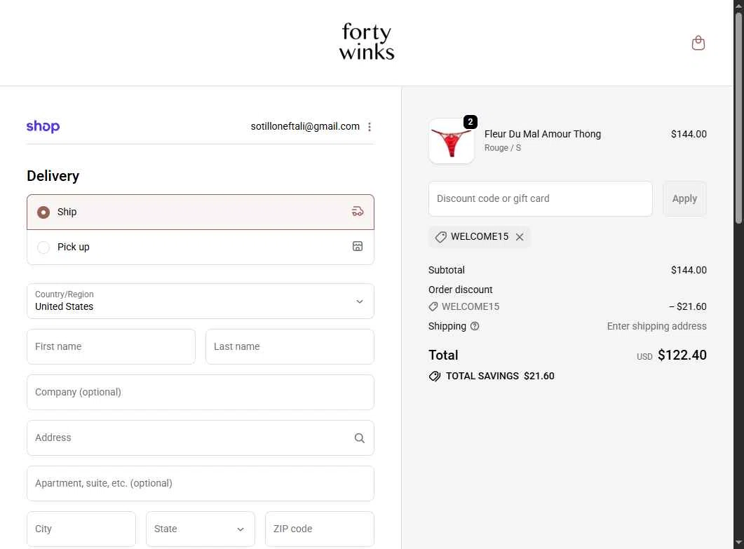Click the Subtotal $144.00 value
Viewport: 744px width, 549px height.
pyautogui.click(x=689, y=271)
